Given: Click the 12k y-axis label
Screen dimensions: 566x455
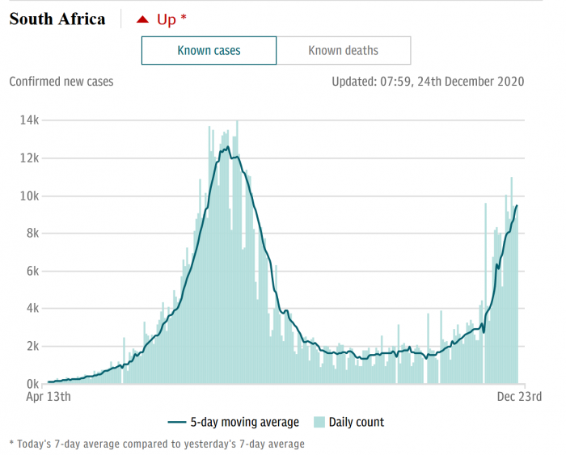Looking at the screenshot, I should pos(30,158).
